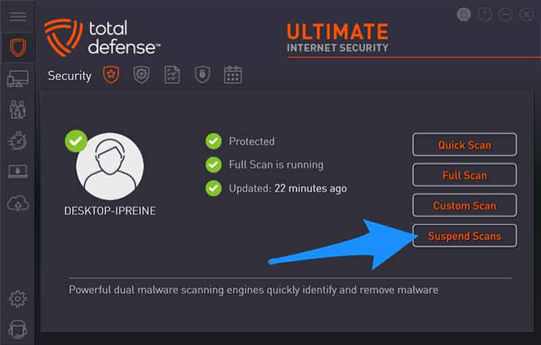Open the cloud upload Backup sidebar icon
541x345 pixels.
(x=18, y=203)
